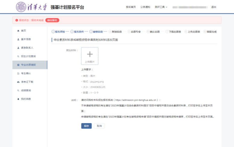Click the search icon beside 招生计划查询
The image size is (234, 147).
point(18,56)
